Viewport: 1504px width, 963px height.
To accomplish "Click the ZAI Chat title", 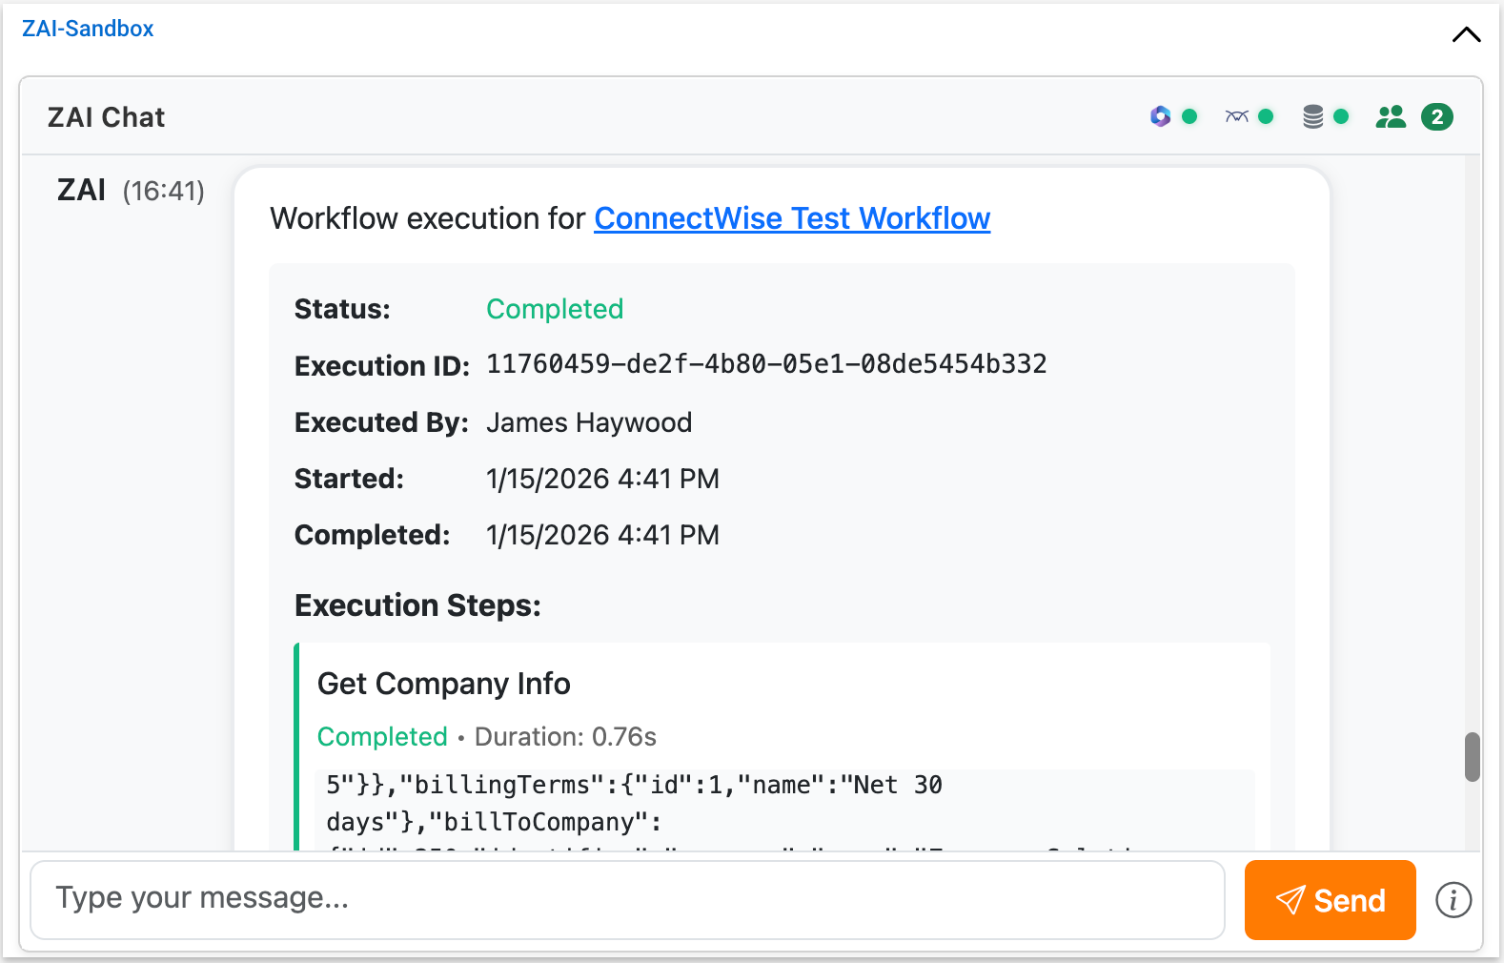I will coord(106,117).
